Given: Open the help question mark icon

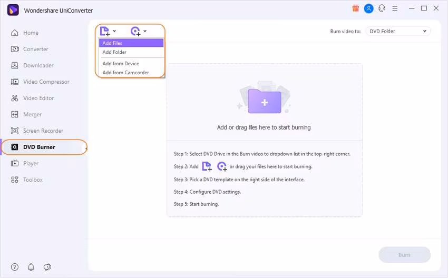Looking at the screenshot, I should click(15, 267).
